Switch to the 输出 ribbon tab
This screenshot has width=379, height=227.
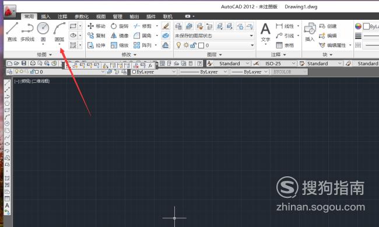pyautogui.click(x=134, y=16)
